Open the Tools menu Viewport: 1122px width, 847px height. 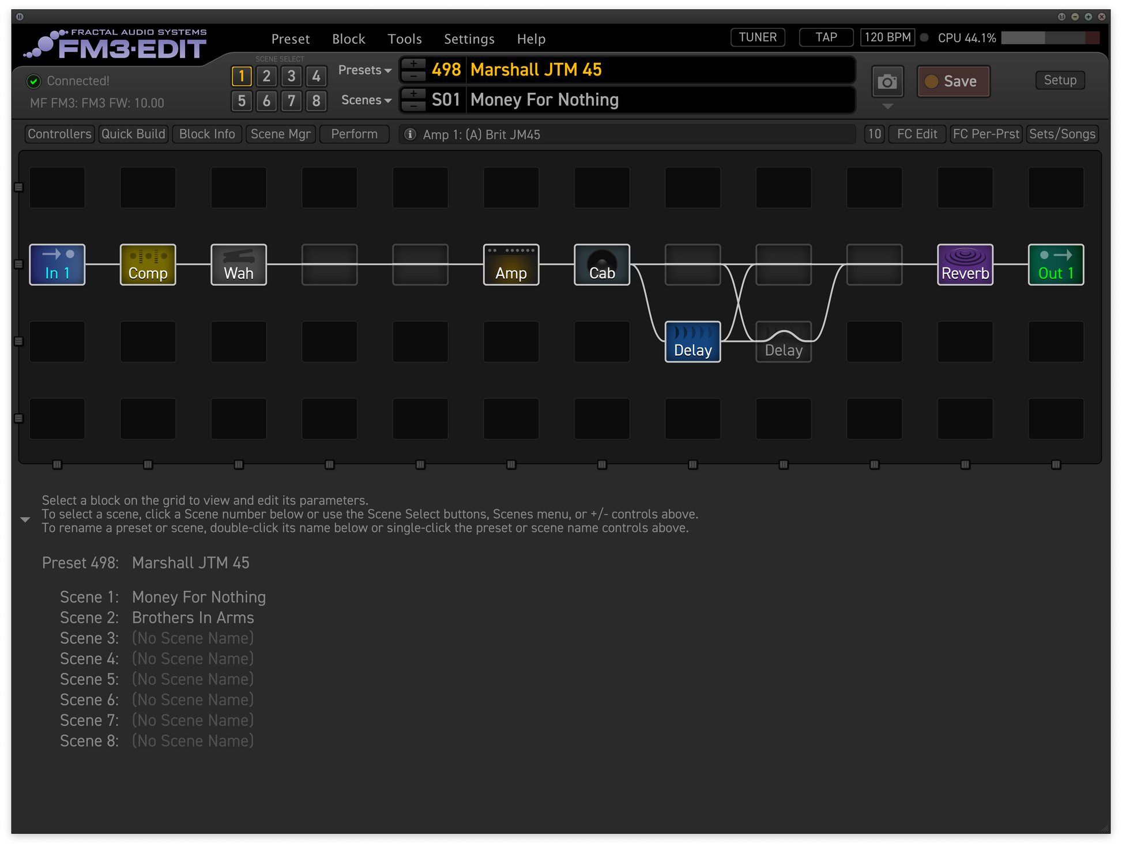404,39
